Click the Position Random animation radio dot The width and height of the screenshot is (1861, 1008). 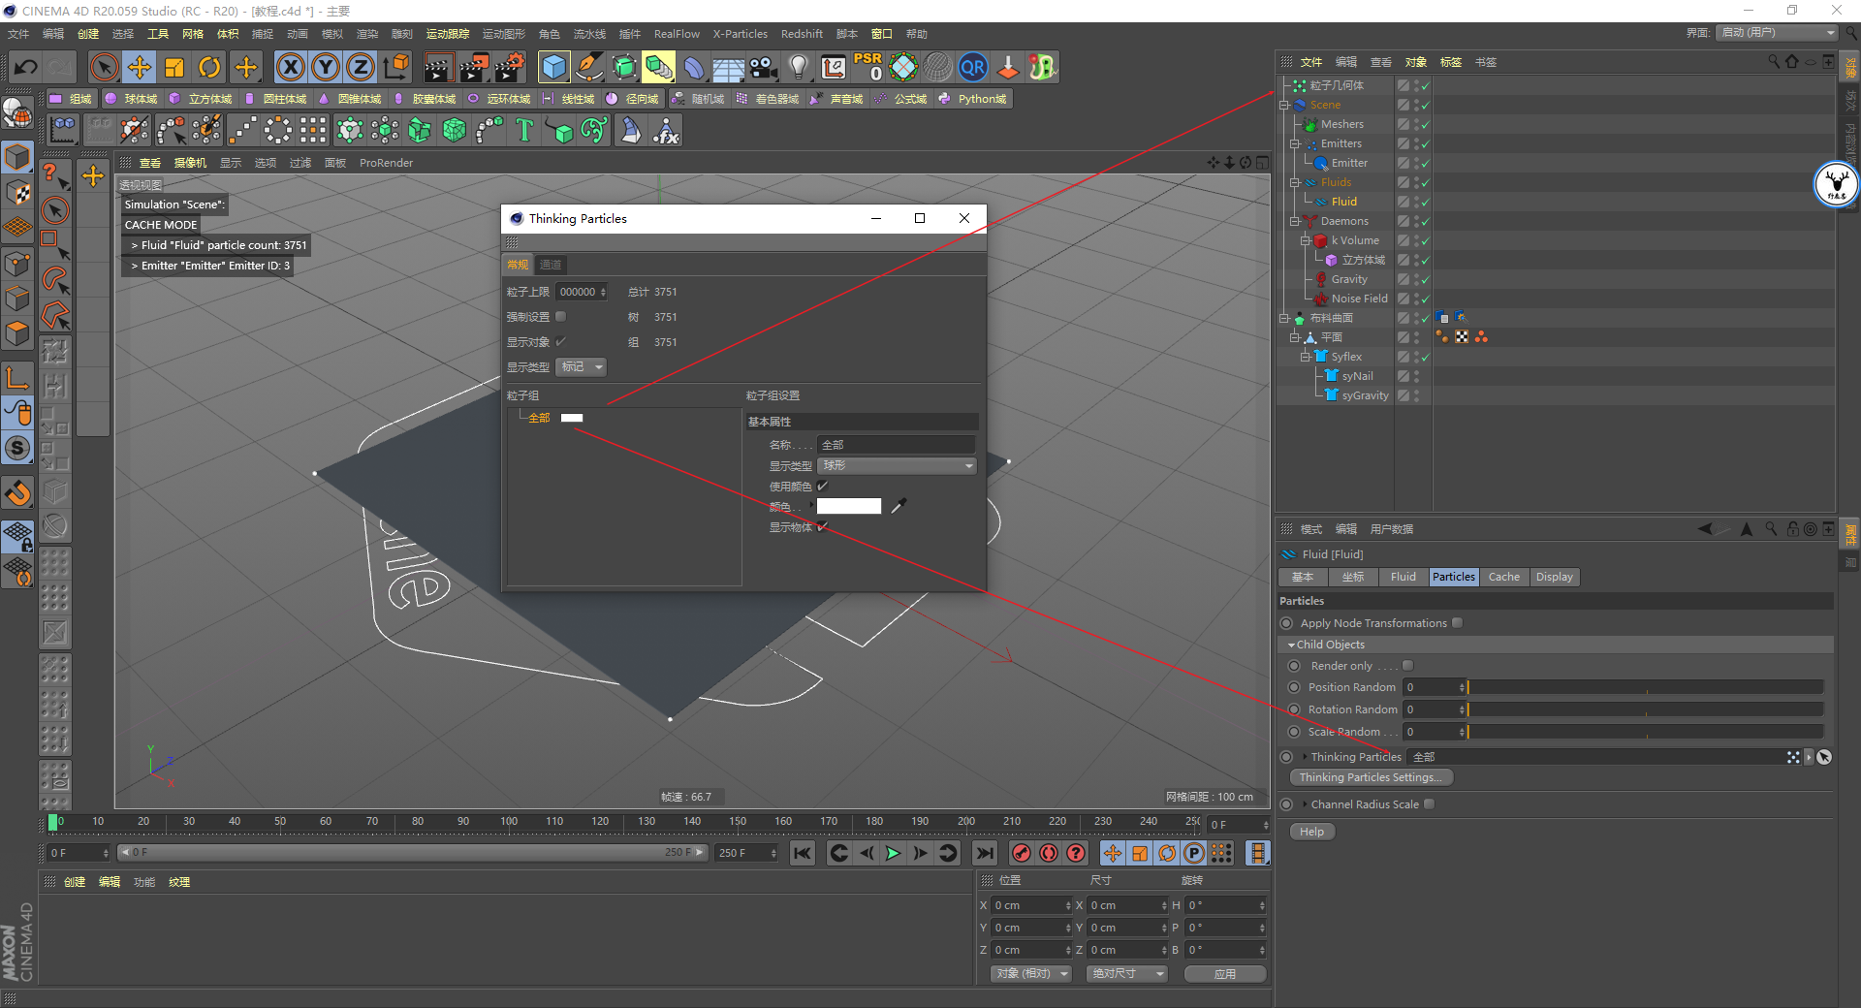[x=1293, y=687]
